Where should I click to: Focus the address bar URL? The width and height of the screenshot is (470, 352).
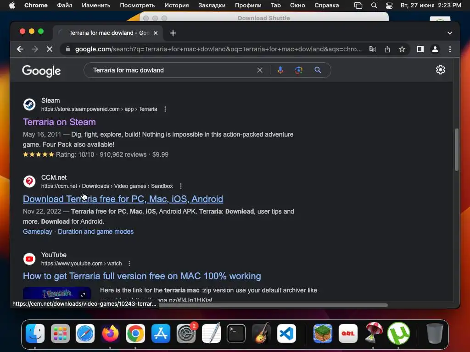coord(218,49)
